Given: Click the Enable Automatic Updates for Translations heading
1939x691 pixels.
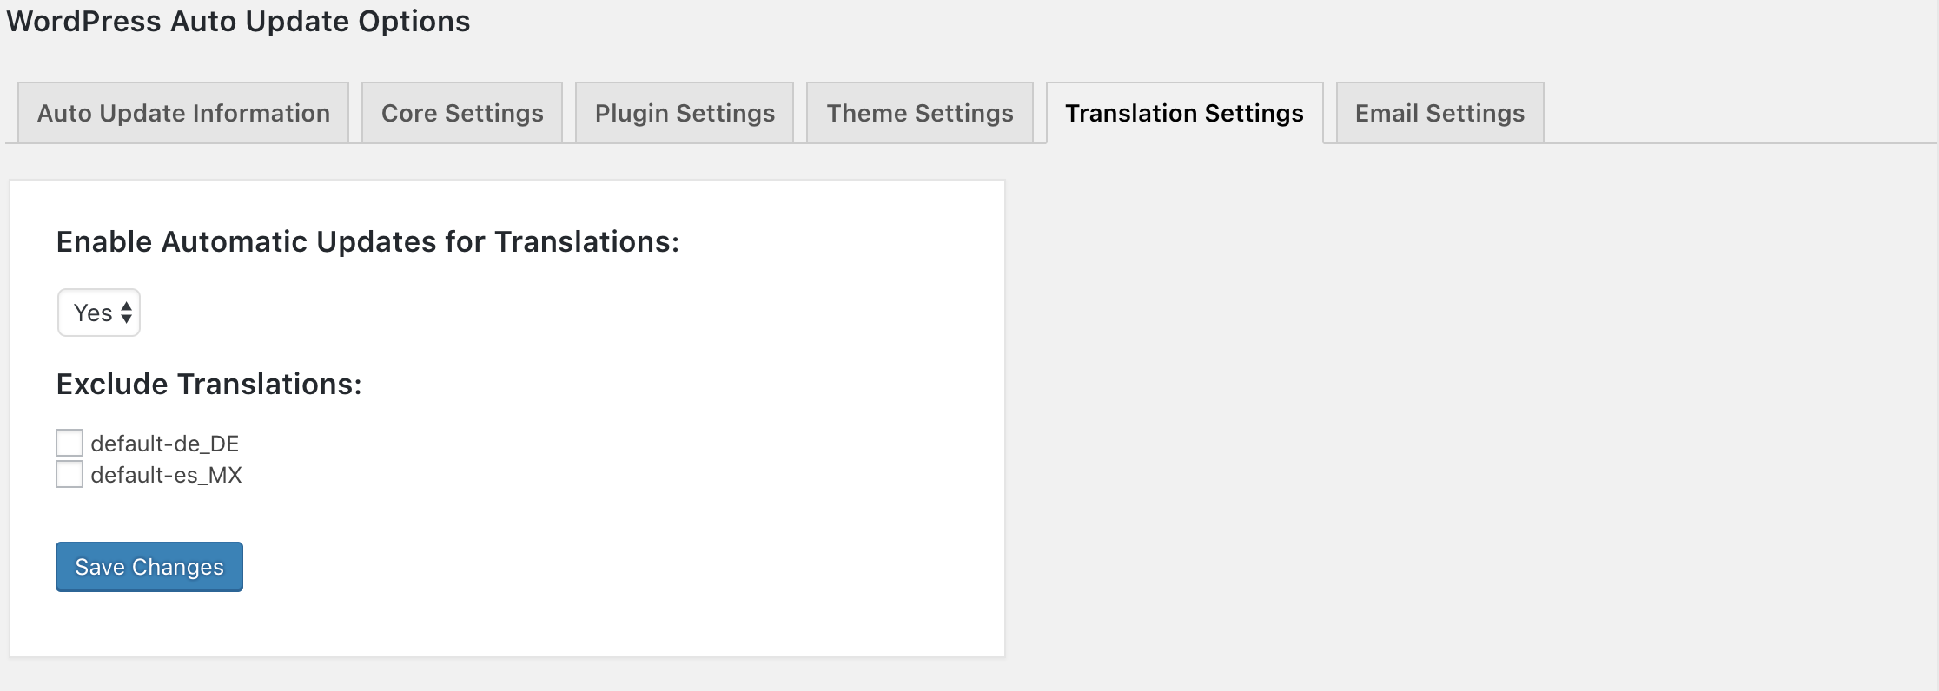Looking at the screenshot, I should [367, 241].
